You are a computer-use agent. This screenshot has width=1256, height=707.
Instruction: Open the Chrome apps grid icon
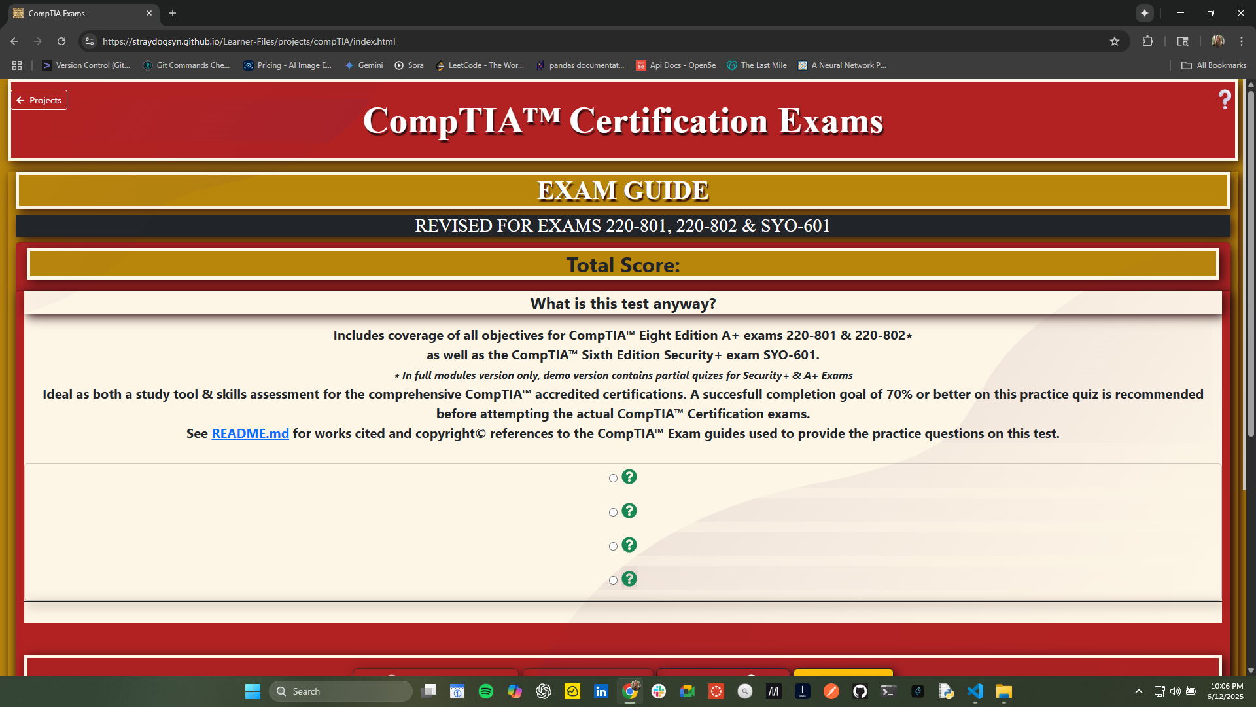(17, 65)
